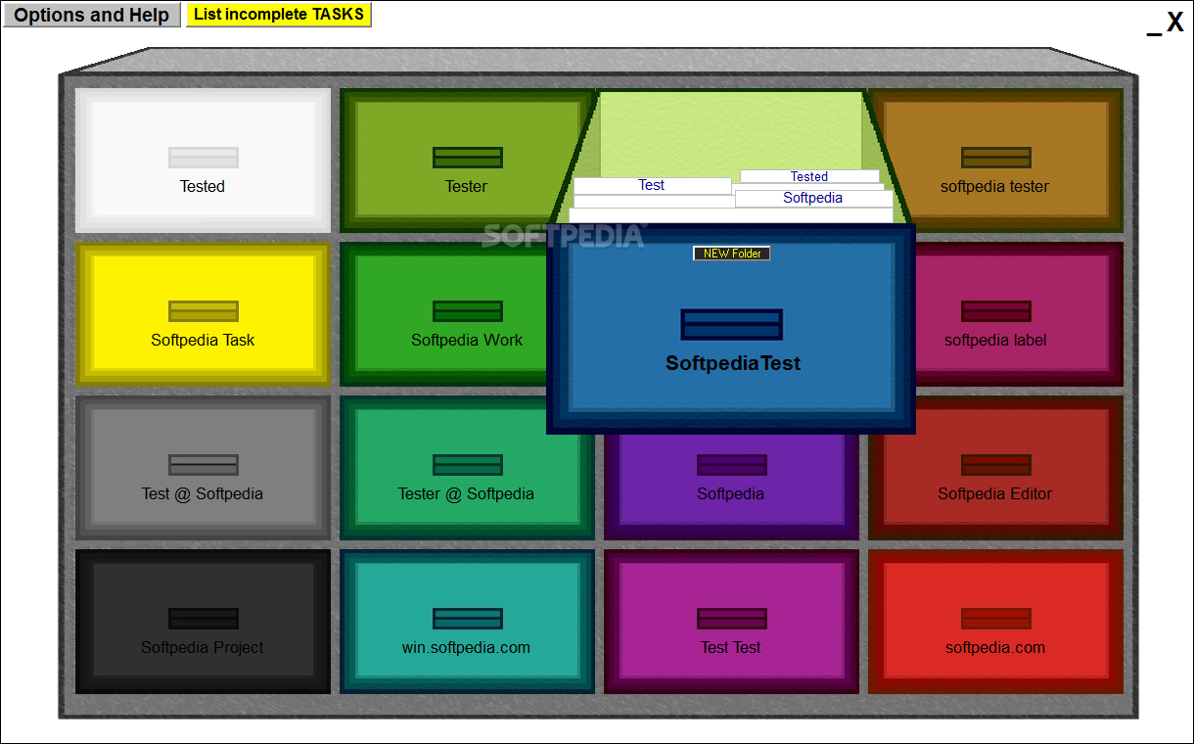1194x744 pixels.
Task: Open the teal win.softpedia.com drawer
Action: (467, 622)
